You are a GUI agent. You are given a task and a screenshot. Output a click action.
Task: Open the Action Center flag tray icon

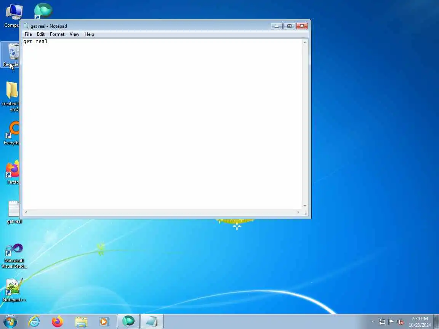point(391,322)
